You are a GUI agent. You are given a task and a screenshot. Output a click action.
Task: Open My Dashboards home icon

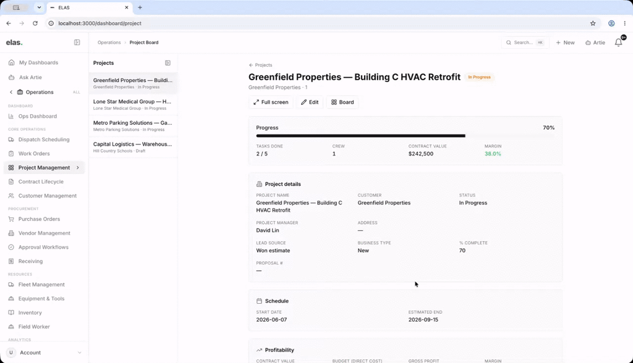(11, 62)
